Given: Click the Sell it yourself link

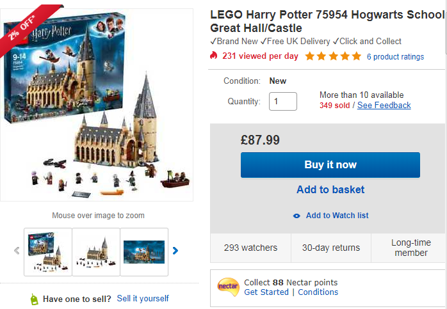Looking at the screenshot, I should coord(143,298).
